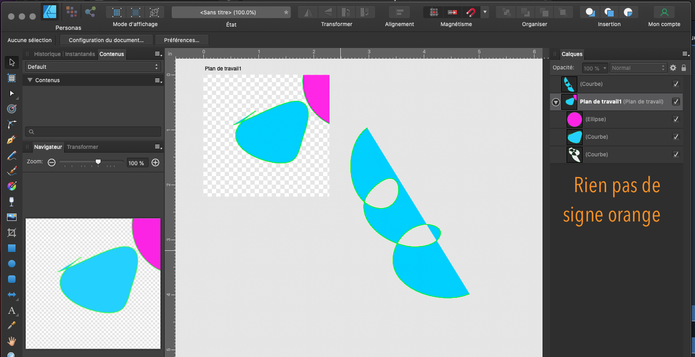Select the Pen tool

pos(11,140)
